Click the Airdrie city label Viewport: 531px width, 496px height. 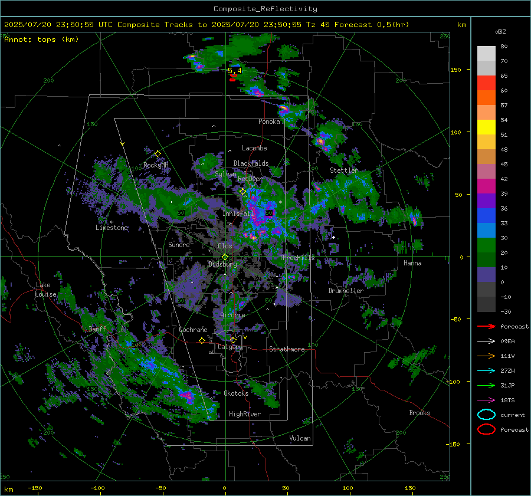232,315
